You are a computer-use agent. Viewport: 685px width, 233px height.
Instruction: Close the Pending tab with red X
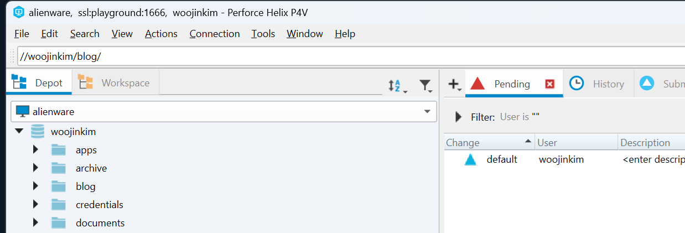[549, 84]
